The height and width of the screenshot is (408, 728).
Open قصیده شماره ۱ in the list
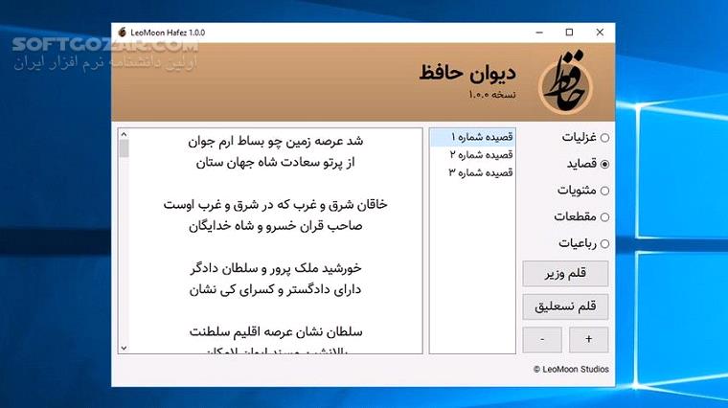click(x=472, y=137)
